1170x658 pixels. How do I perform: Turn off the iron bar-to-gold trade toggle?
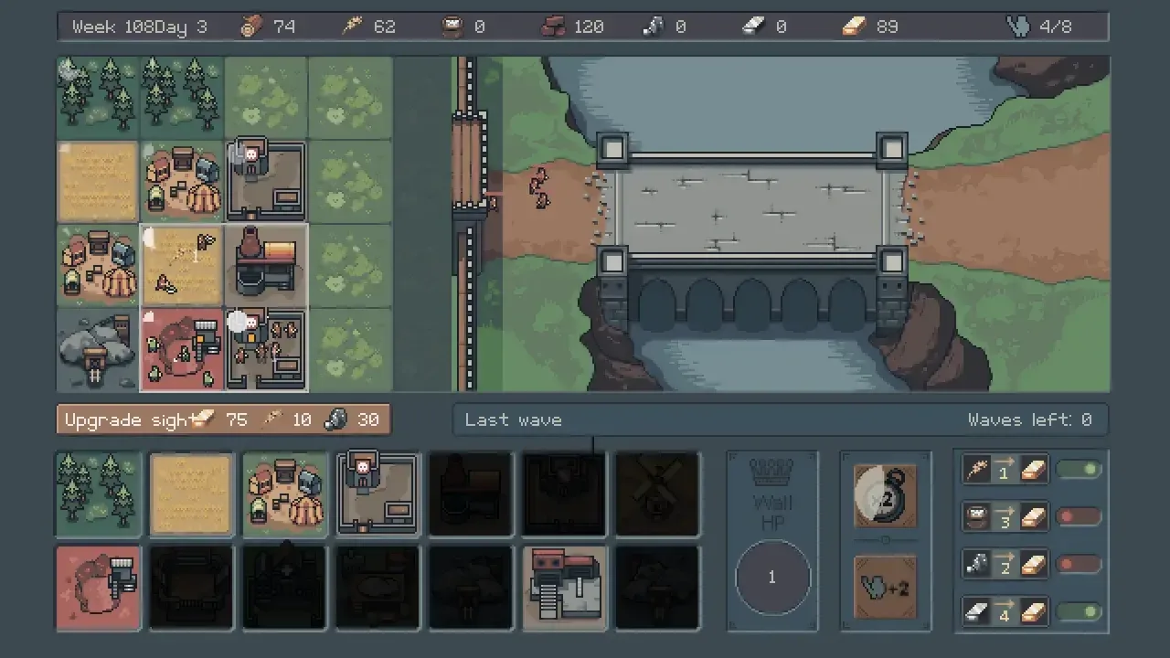pyautogui.click(x=1080, y=612)
